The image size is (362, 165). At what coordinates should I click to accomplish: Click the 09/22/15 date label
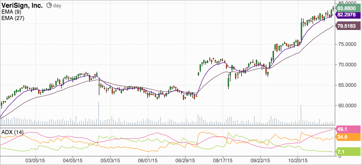coord(260,160)
